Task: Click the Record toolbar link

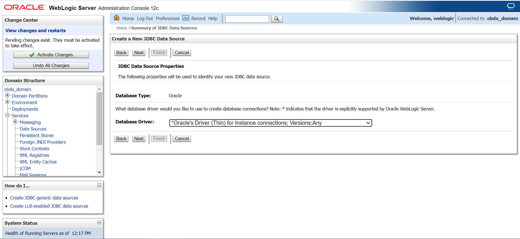Action: 198,18
